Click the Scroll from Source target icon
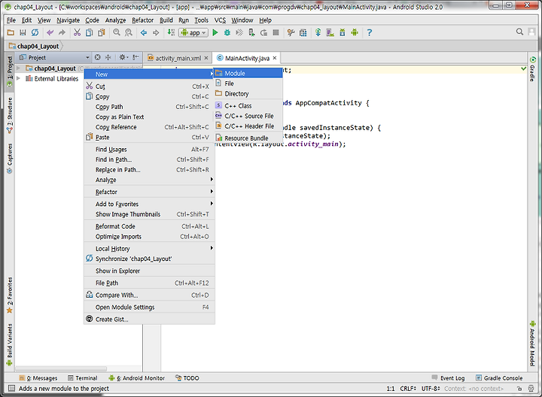This screenshot has height=397, width=542. coord(97,57)
